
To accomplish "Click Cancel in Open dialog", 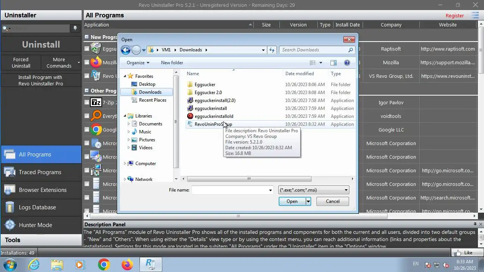I will coord(333,201).
